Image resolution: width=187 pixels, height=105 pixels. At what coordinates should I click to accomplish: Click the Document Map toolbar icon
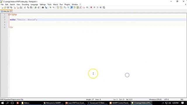coord(78,7)
